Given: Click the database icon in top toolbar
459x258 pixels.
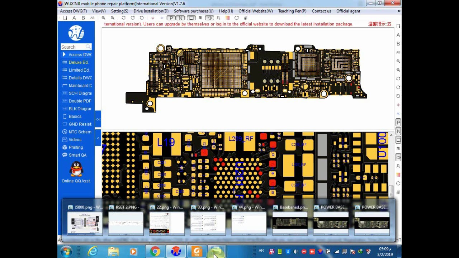Looking at the screenshot, I should pyautogui.click(x=245, y=18).
